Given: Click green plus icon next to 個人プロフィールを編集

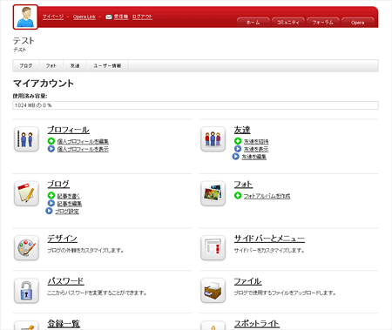Looking at the screenshot, I should [x=51, y=141].
